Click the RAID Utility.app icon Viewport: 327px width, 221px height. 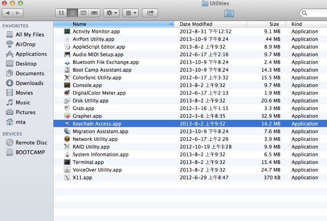pos(67,147)
